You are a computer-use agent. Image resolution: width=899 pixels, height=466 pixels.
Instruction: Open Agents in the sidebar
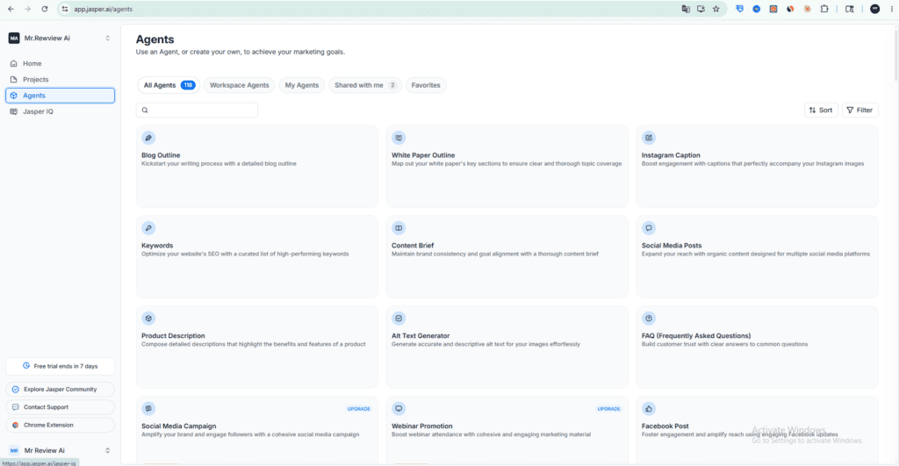click(61, 96)
